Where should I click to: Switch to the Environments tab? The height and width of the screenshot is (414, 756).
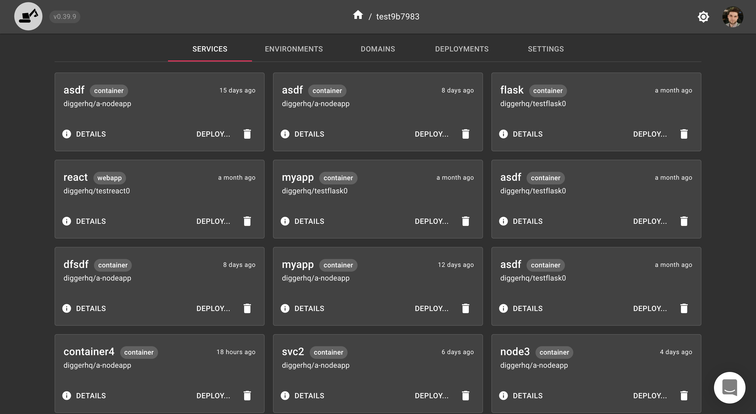[294, 49]
